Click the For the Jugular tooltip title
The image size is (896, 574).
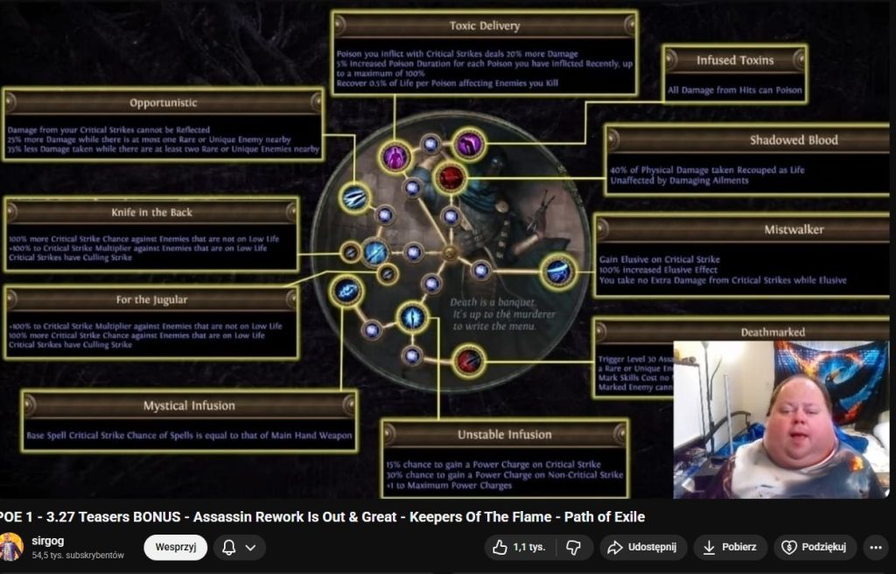click(x=151, y=299)
